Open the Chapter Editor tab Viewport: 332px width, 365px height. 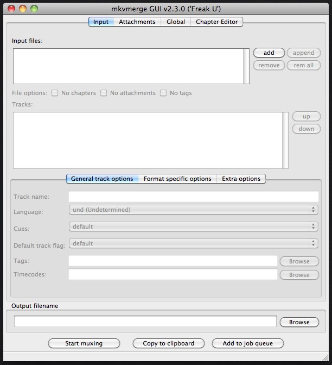[216, 22]
